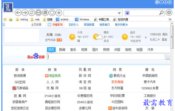This screenshot has width=175, height=111.
Task: Expand the weather forecast double arrow
Action: point(146,37)
